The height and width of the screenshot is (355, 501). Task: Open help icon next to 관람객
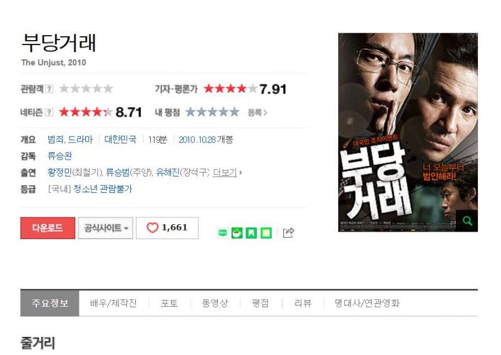tap(49, 89)
